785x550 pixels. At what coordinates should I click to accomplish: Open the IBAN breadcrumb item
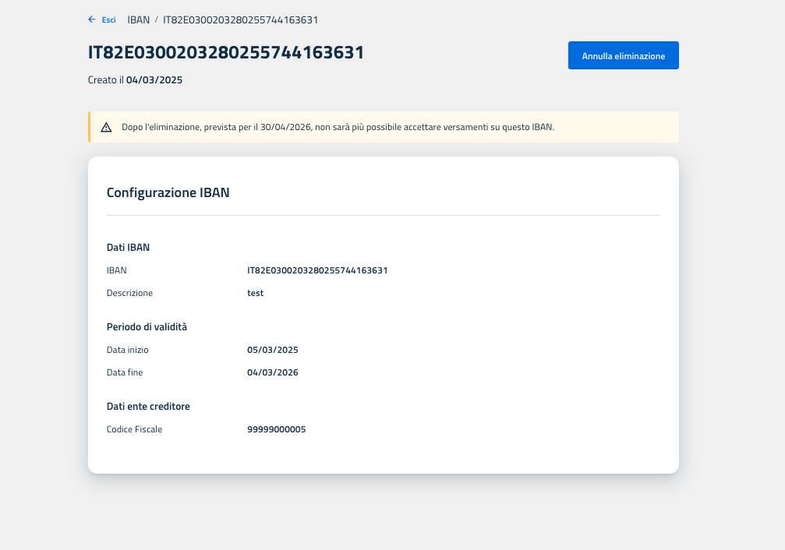138,19
